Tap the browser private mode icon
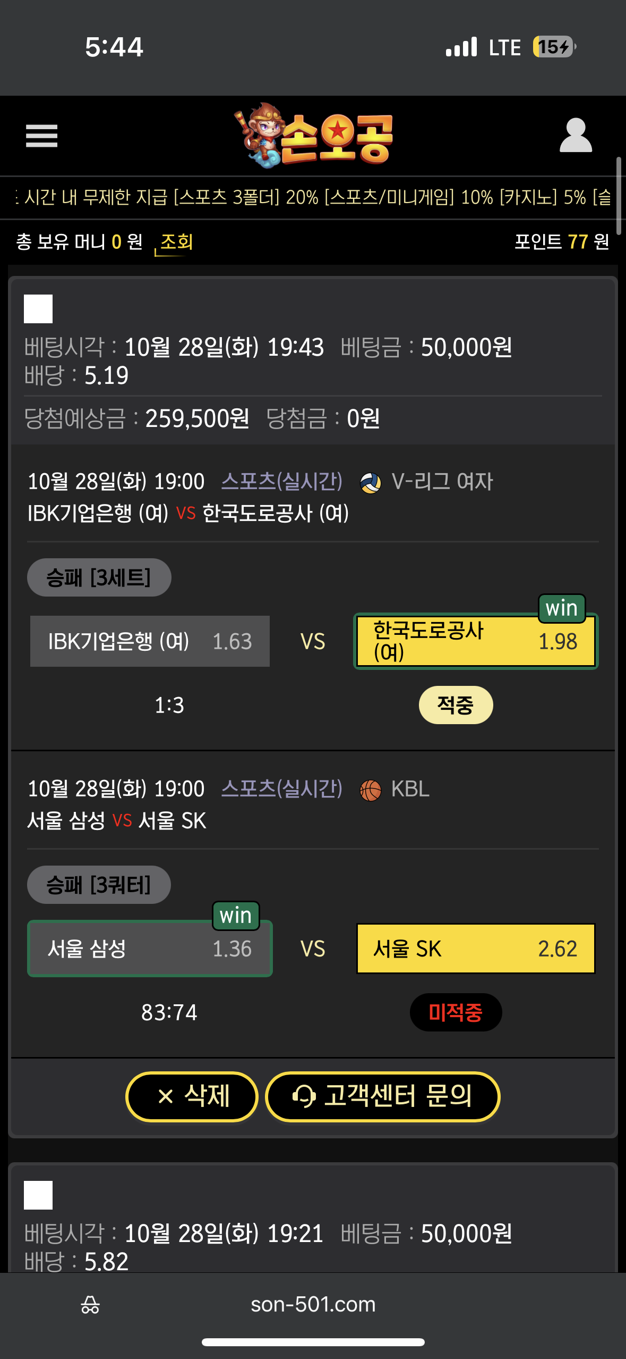 click(x=90, y=1305)
